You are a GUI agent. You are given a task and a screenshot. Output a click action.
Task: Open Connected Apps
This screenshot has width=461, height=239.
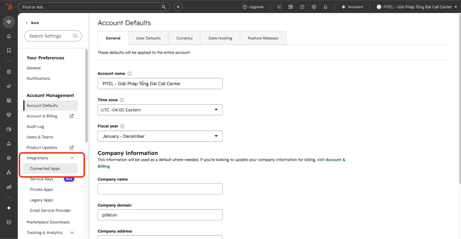50,168
